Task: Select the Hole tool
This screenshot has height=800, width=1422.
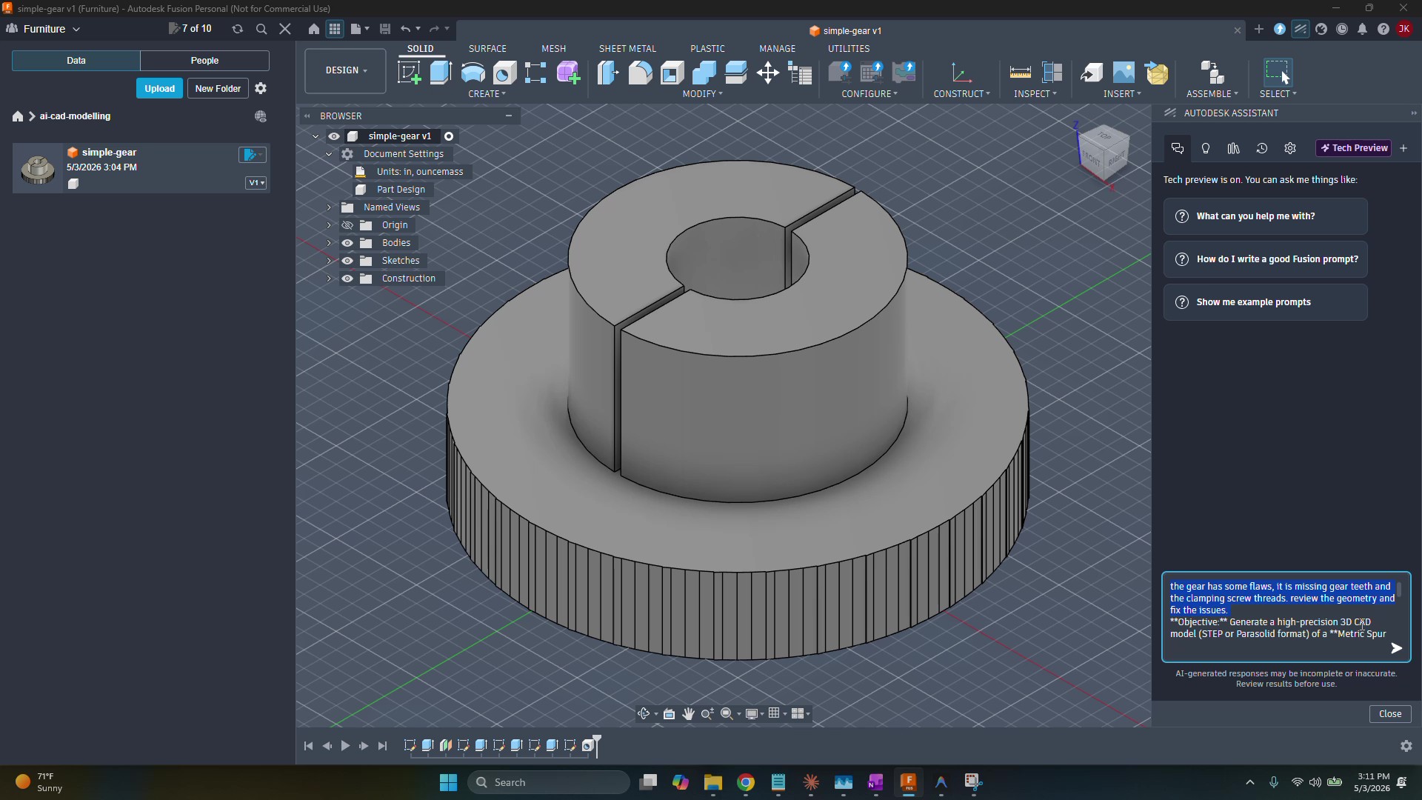Action: (504, 73)
